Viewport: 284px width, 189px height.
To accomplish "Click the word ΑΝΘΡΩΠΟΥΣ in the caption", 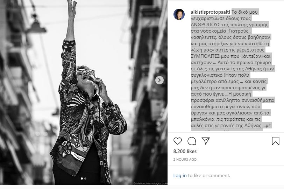I will (206, 24).
